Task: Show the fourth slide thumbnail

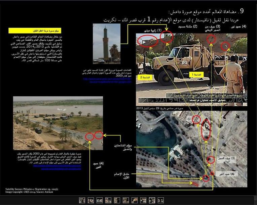Action: coord(108,200)
